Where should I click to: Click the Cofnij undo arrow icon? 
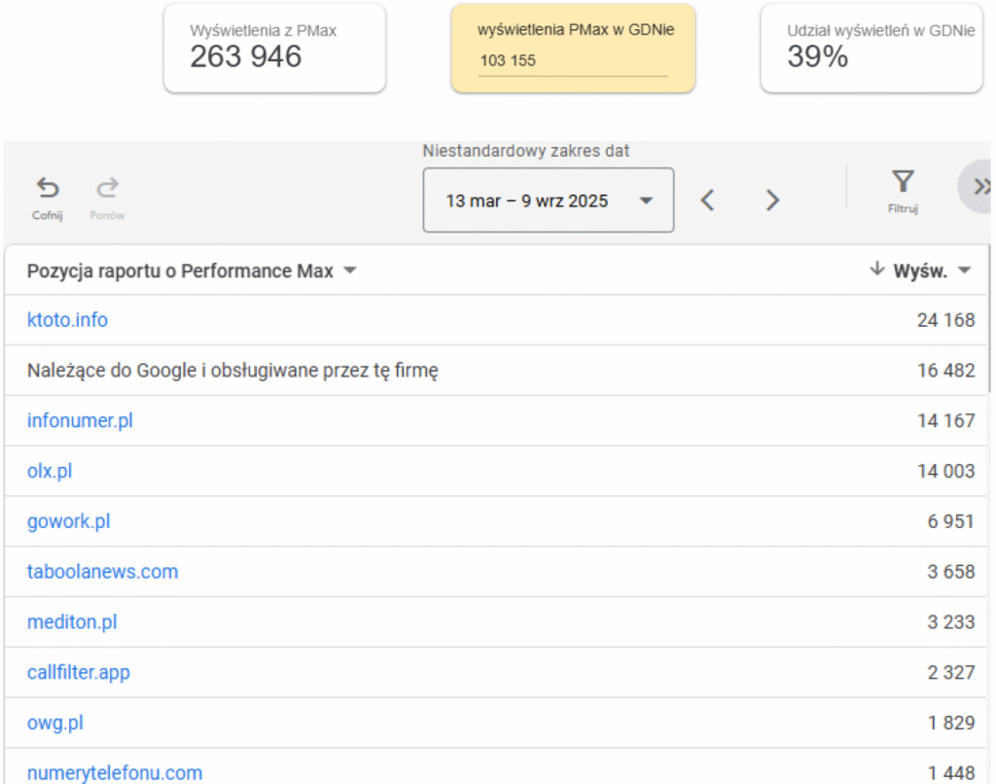pyautogui.click(x=47, y=188)
